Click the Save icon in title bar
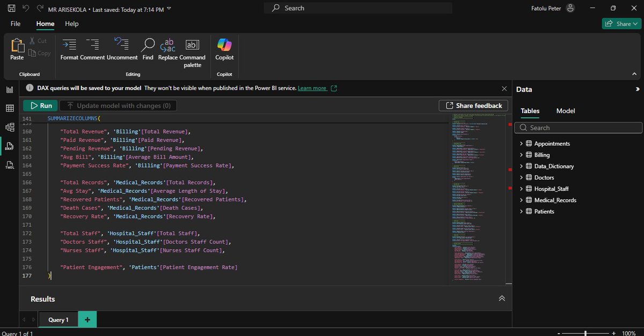This screenshot has width=644, height=336. click(11, 9)
